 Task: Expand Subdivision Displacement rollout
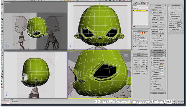click(158, 93)
